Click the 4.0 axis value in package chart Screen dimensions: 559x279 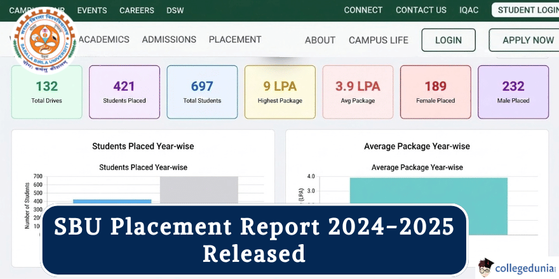[311, 176]
